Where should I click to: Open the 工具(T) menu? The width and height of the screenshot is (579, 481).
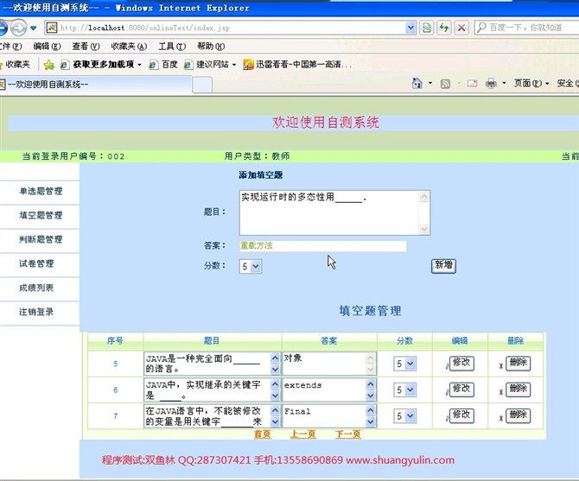click(x=172, y=47)
